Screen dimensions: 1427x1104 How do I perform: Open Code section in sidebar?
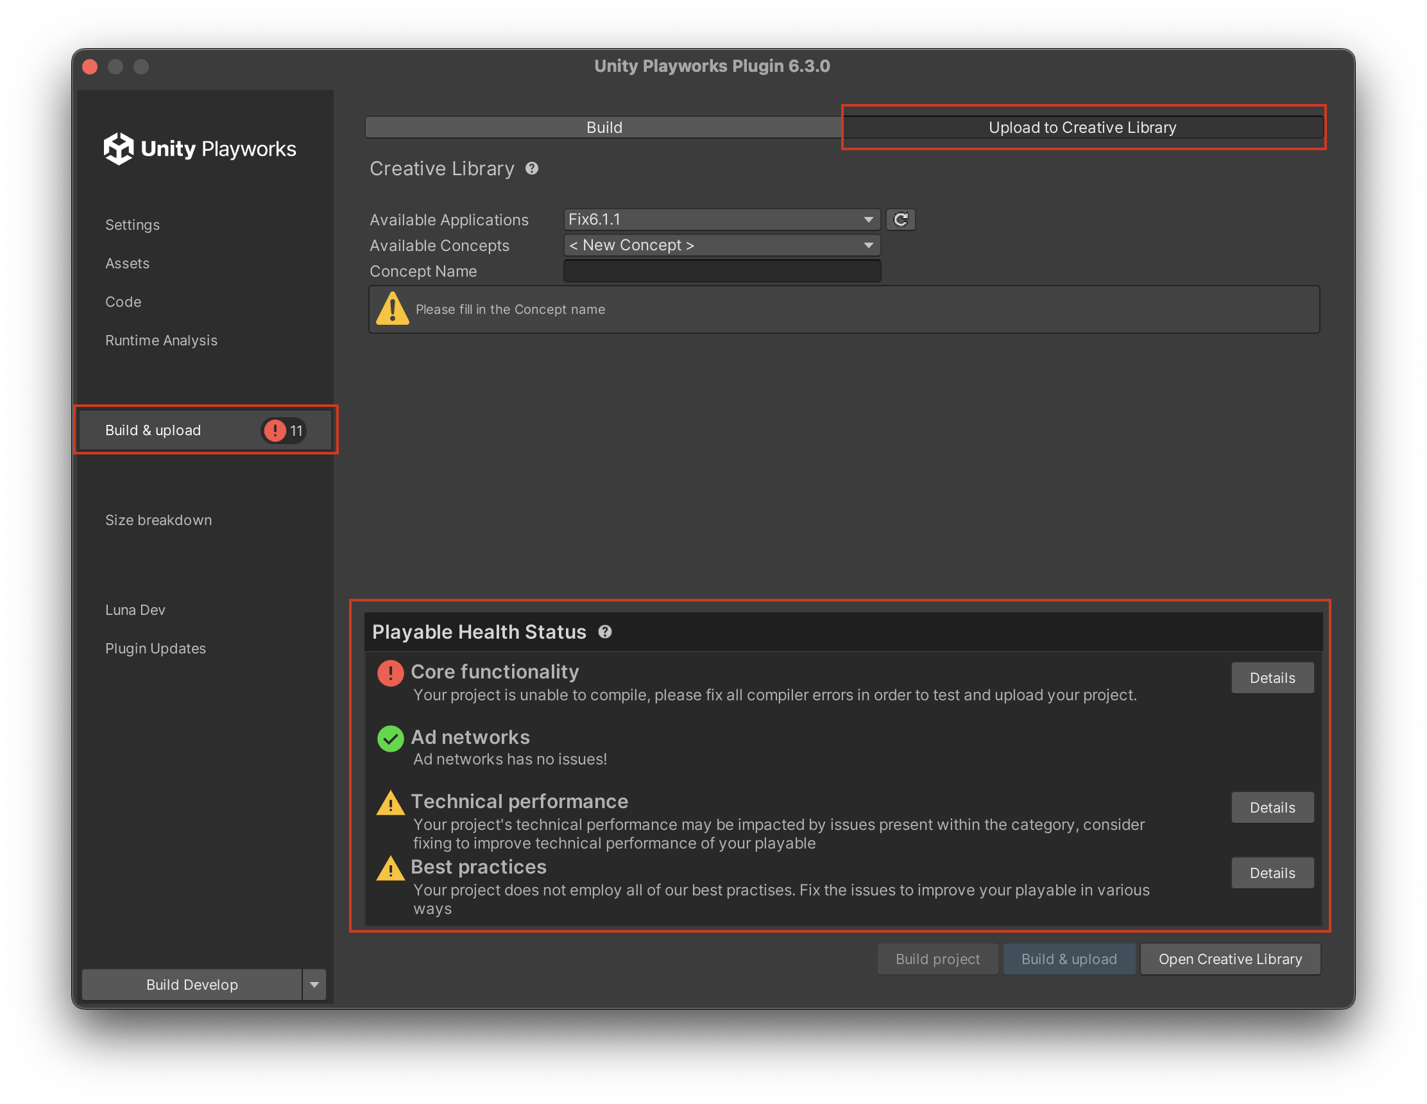[x=123, y=302]
